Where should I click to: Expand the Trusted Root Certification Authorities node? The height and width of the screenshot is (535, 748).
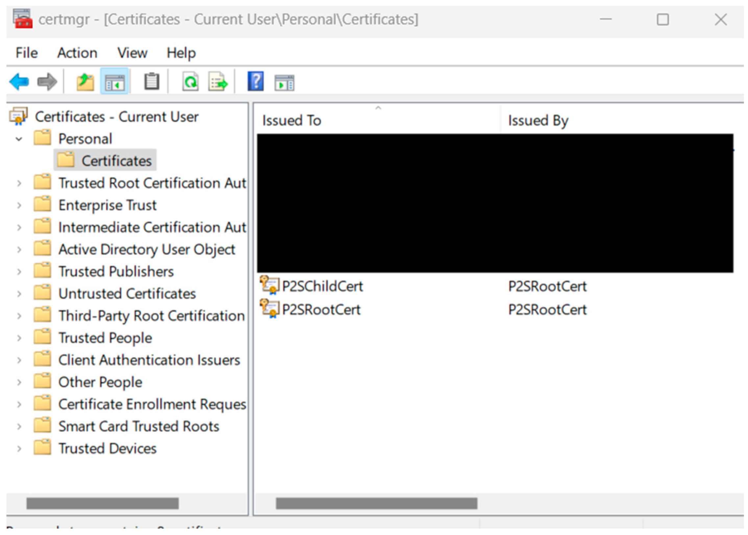pyautogui.click(x=19, y=183)
